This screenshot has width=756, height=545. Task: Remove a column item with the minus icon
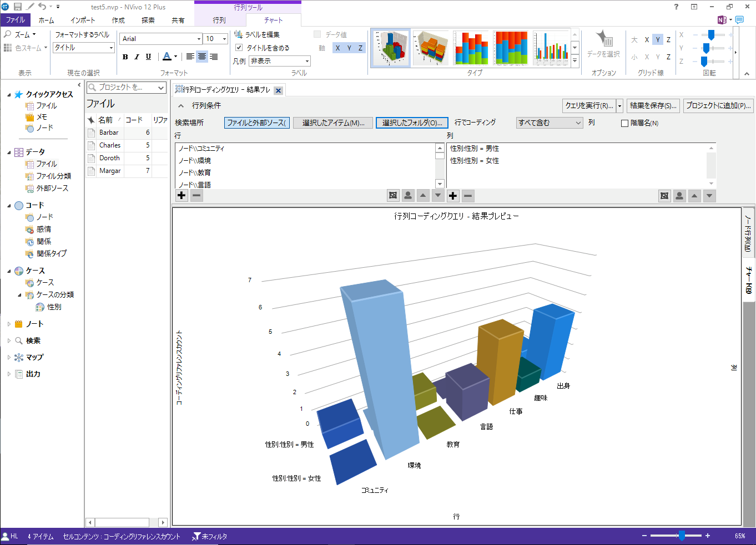pos(468,195)
